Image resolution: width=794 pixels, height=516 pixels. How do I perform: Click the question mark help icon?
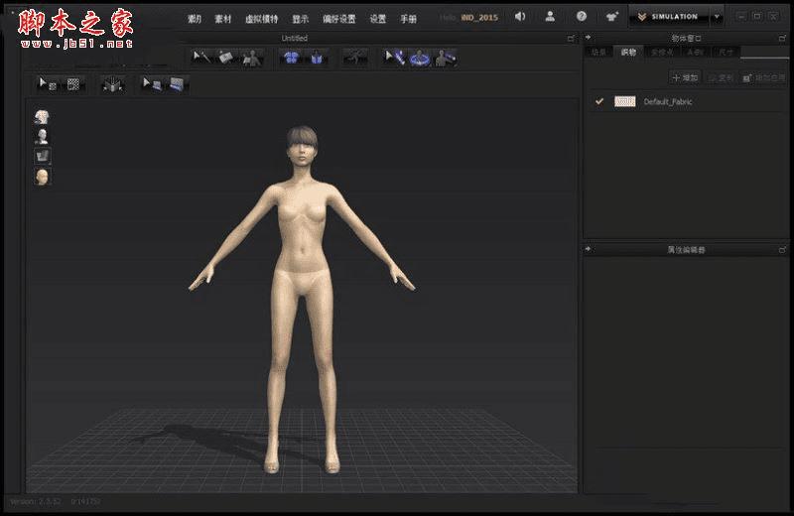click(x=582, y=17)
